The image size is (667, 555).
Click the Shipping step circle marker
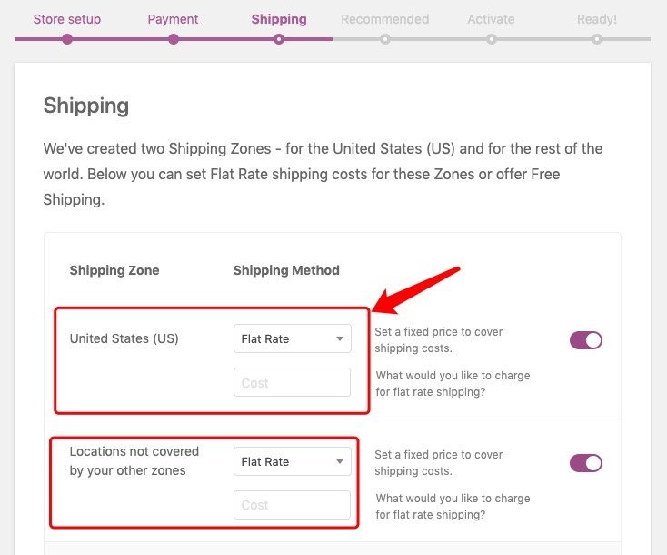(x=279, y=39)
